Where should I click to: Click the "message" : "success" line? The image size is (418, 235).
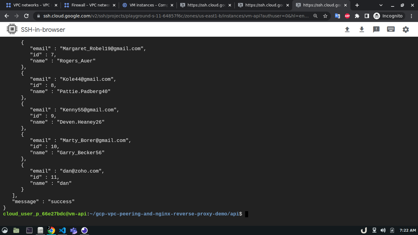(x=43, y=202)
